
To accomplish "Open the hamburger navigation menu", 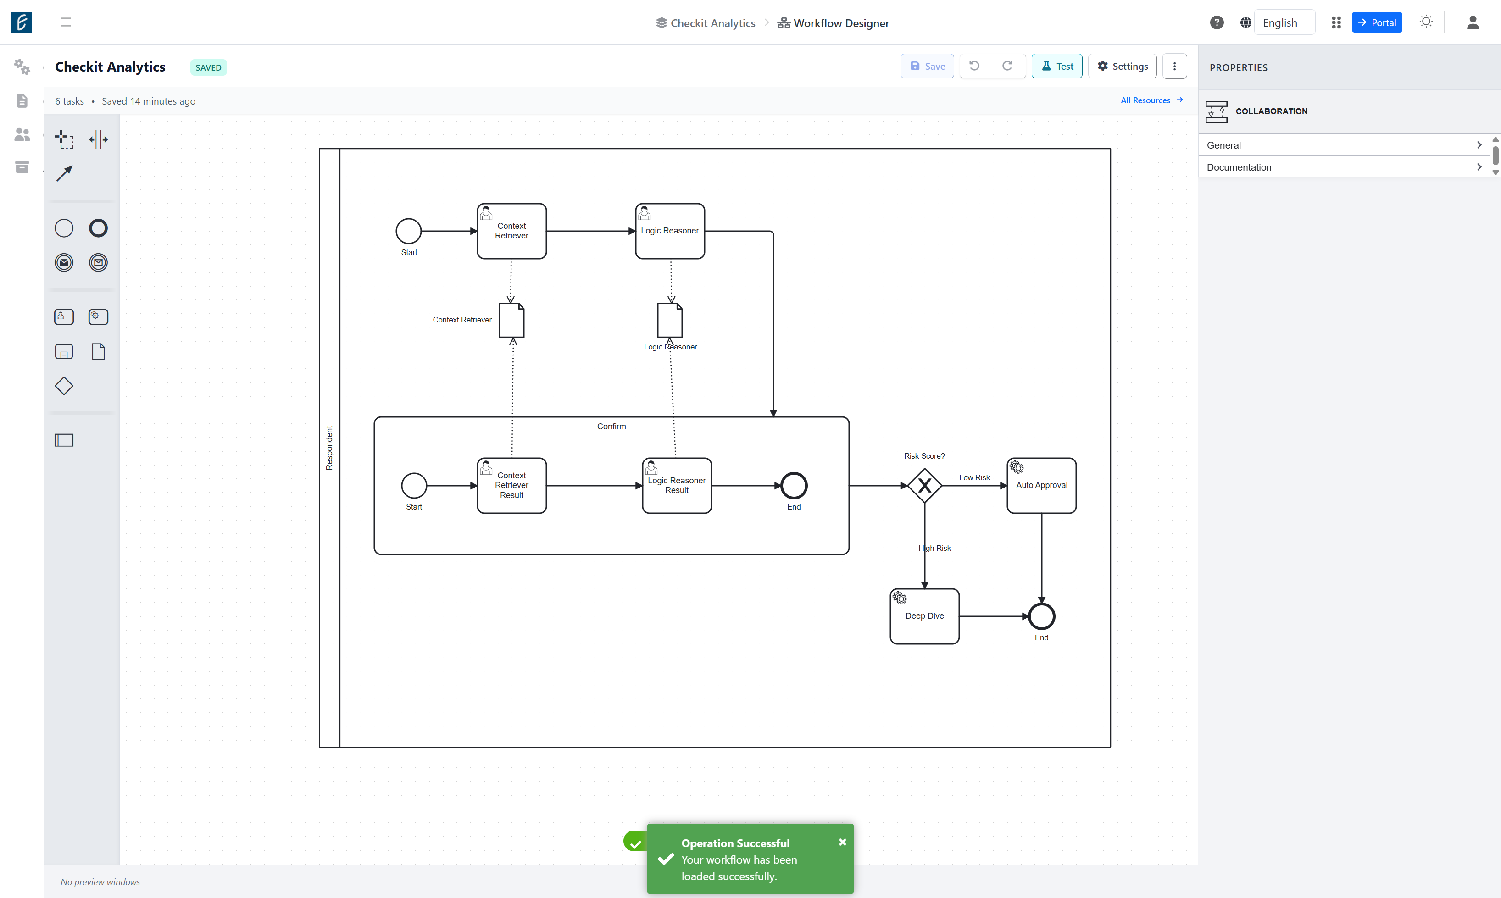I will 66,22.
